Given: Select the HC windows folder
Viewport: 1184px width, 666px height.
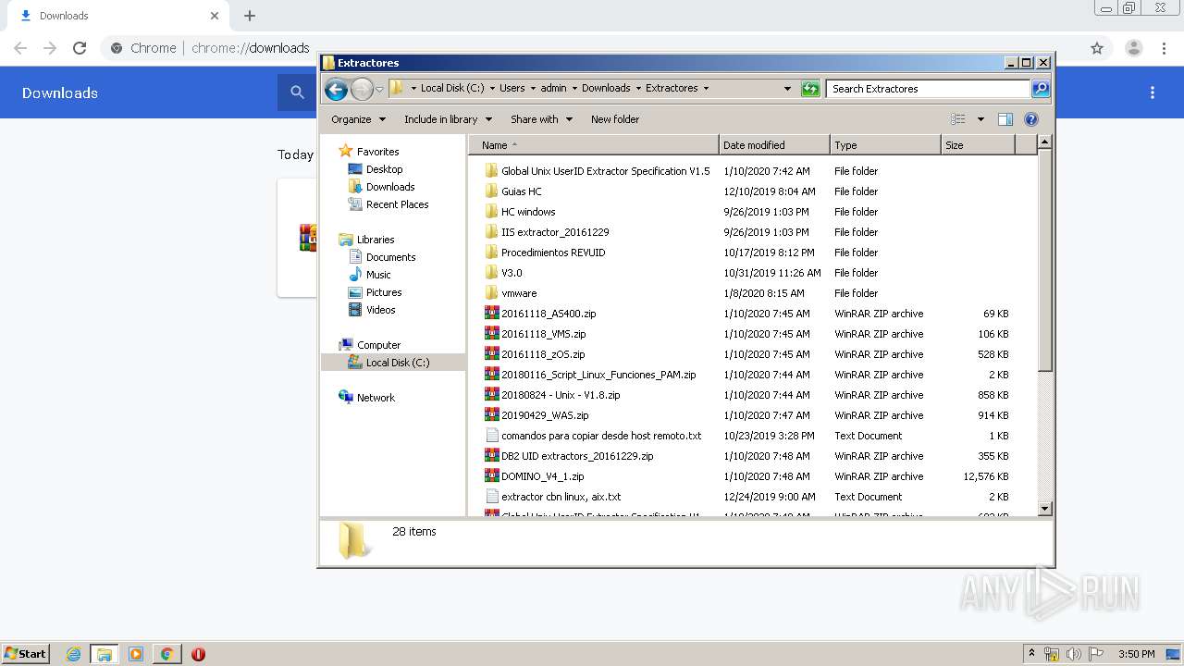Looking at the screenshot, I should coord(528,212).
